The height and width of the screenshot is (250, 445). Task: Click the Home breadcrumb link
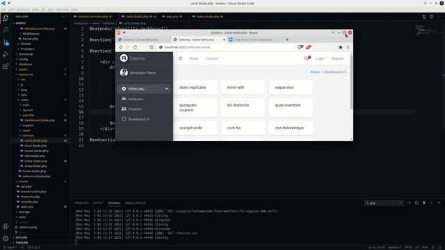click(315, 72)
